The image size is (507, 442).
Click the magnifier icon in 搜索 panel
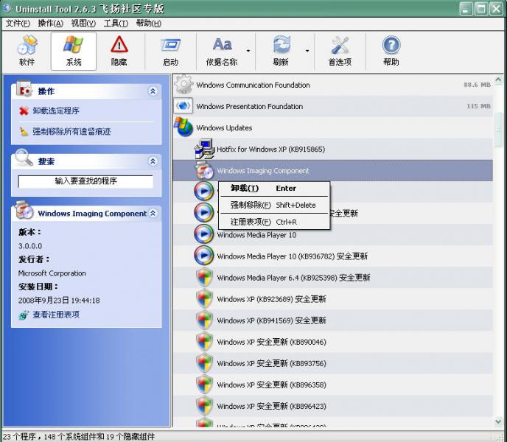(x=24, y=158)
